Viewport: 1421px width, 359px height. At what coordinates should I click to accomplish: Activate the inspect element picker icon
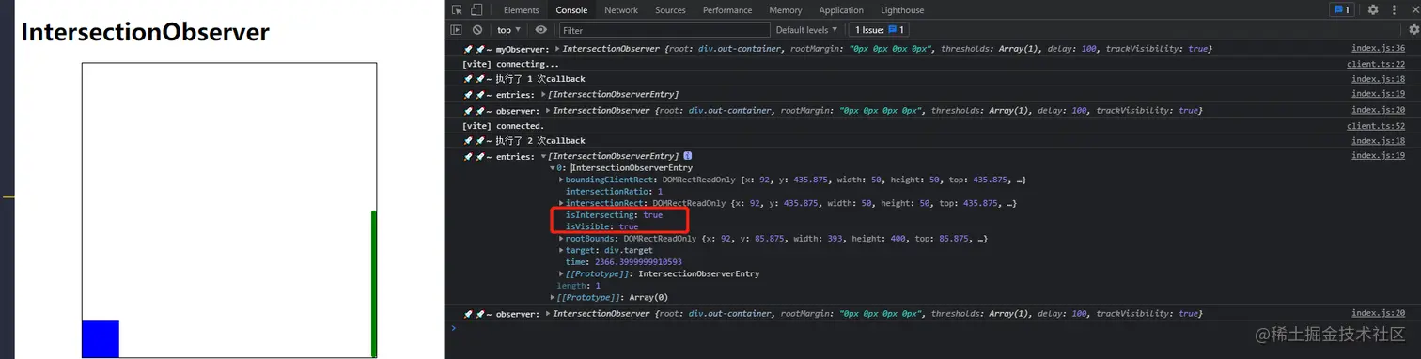coord(458,10)
